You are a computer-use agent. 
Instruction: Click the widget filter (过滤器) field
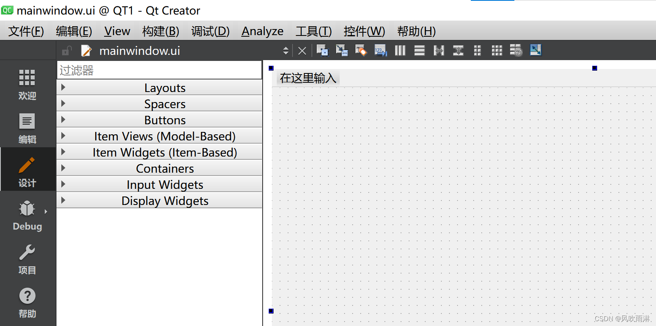pyautogui.click(x=159, y=70)
